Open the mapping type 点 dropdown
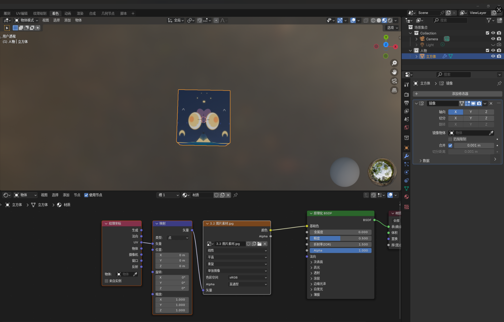The image size is (504, 322). tap(178, 237)
